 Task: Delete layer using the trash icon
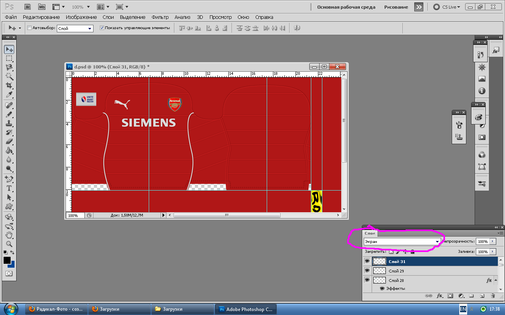point(493,296)
